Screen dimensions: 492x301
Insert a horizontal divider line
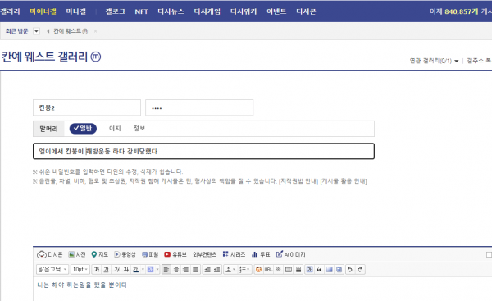298,270
